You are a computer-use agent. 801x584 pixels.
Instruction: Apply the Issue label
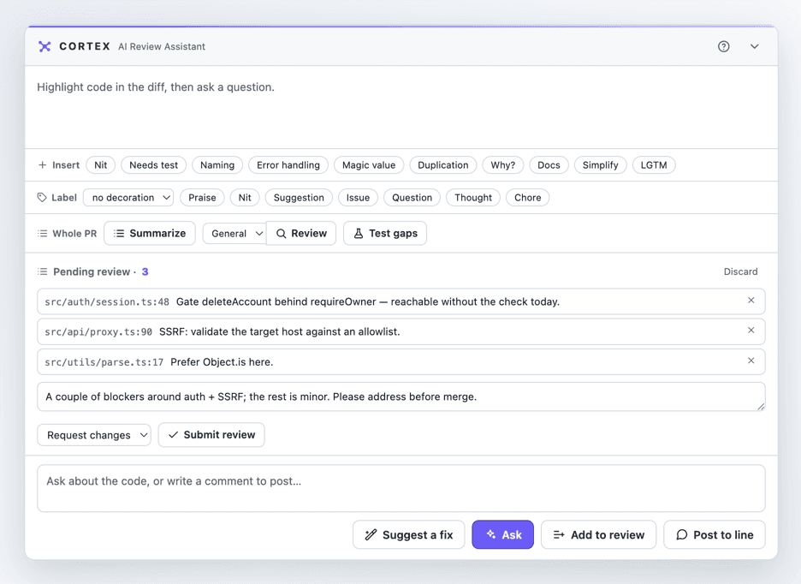[358, 198]
